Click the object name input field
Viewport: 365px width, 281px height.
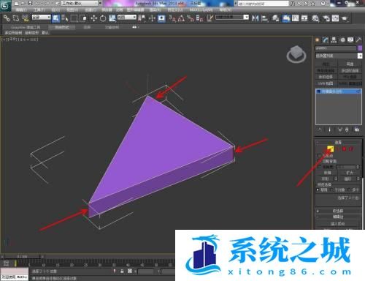pyautogui.click(x=336, y=48)
